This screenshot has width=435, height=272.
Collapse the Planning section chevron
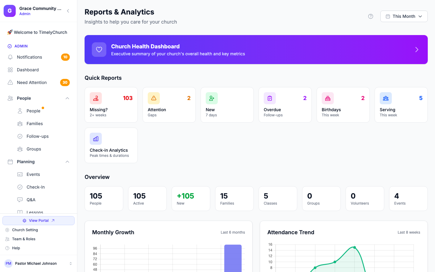point(67,162)
